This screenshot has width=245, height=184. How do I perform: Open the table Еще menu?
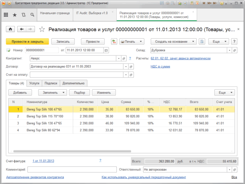point(224,92)
